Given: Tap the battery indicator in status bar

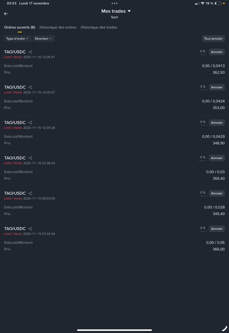Looking at the screenshot, I should coord(218,3).
